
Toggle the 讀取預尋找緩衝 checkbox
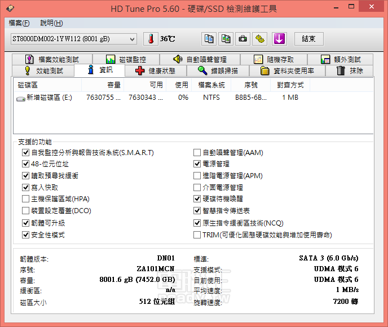click(x=26, y=175)
